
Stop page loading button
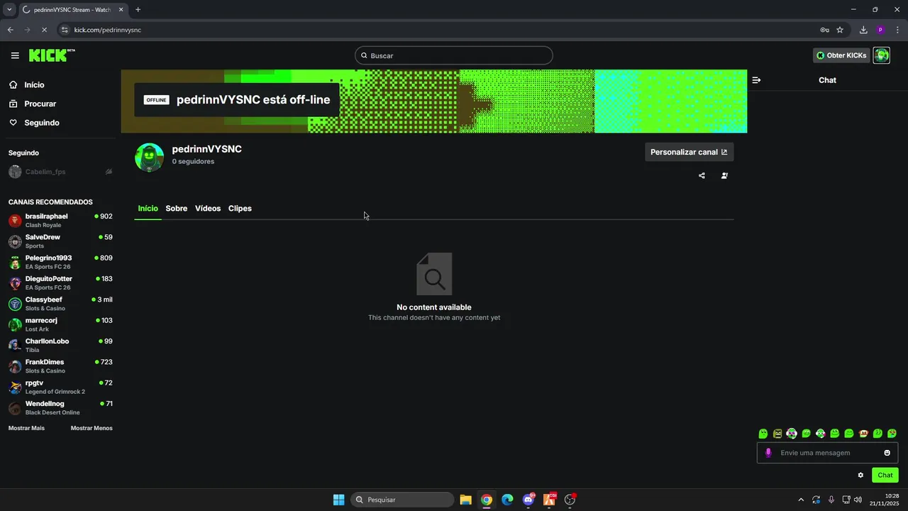click(44, 30)
